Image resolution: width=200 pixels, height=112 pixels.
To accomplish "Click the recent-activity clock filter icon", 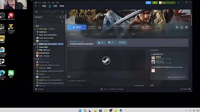I will (60, 17).
